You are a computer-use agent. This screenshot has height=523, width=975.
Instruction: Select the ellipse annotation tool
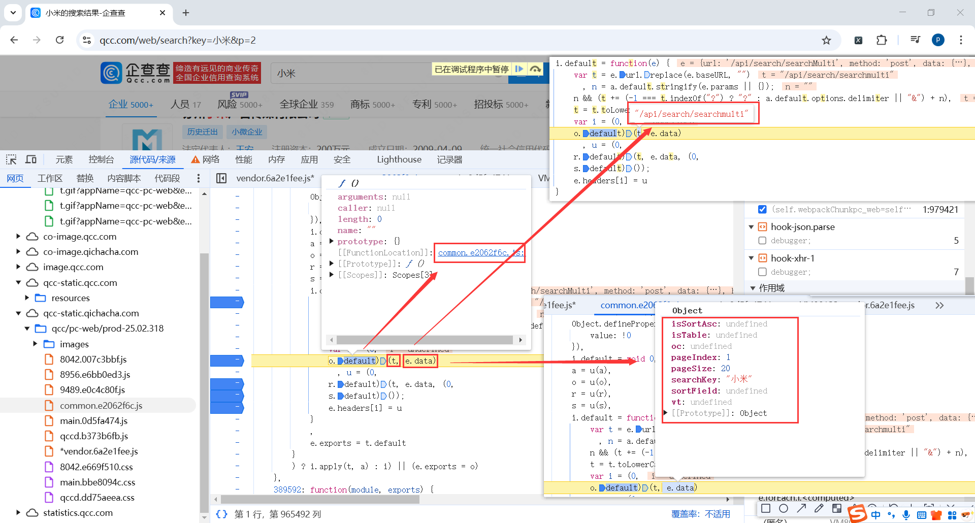tap(784, 508)
